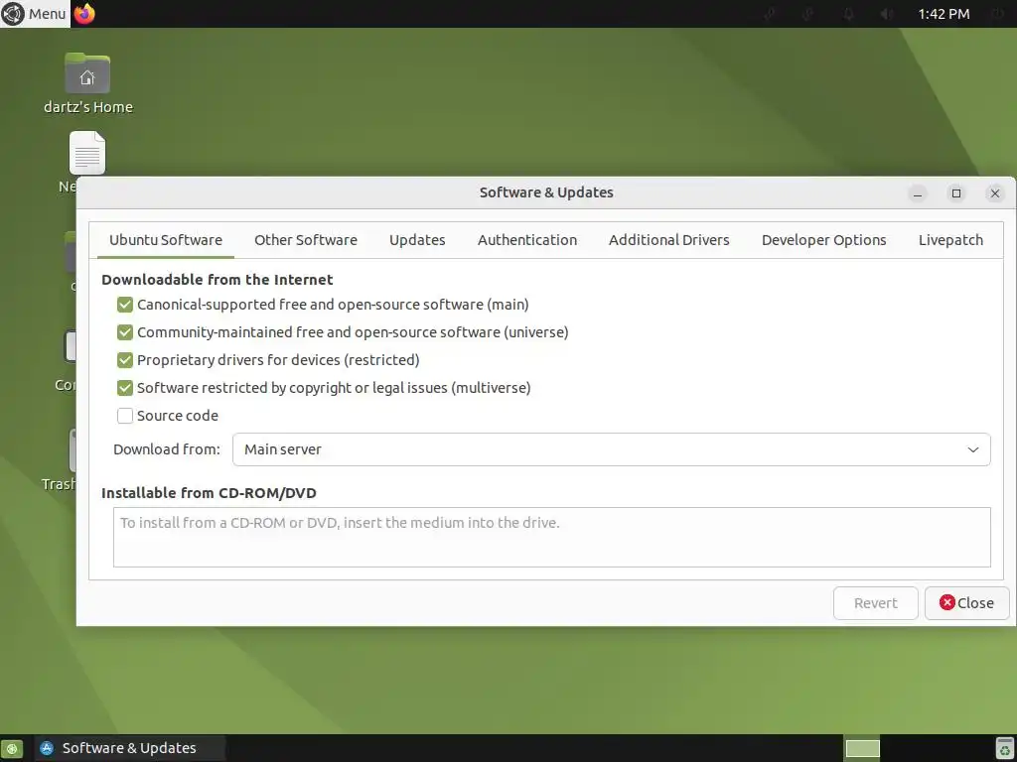
Task: Click the workspace switcher in bottom panel
Action: (863, 749)
